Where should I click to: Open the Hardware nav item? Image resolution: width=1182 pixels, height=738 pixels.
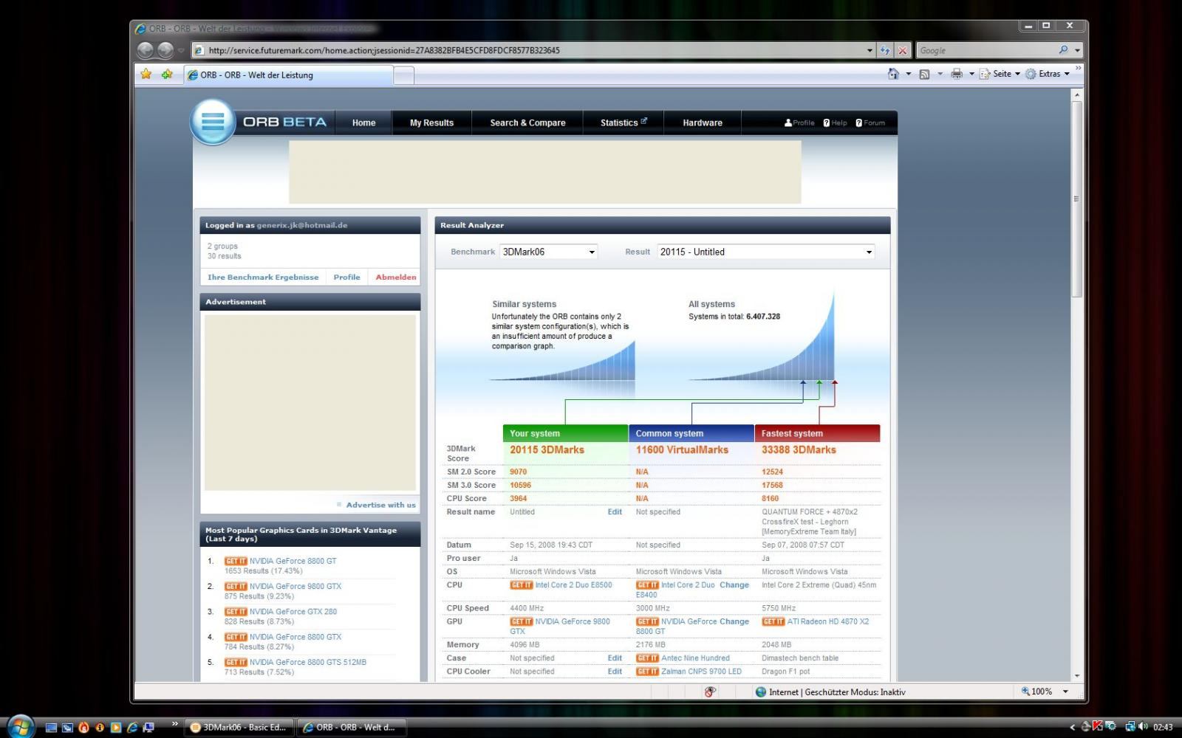702,123
